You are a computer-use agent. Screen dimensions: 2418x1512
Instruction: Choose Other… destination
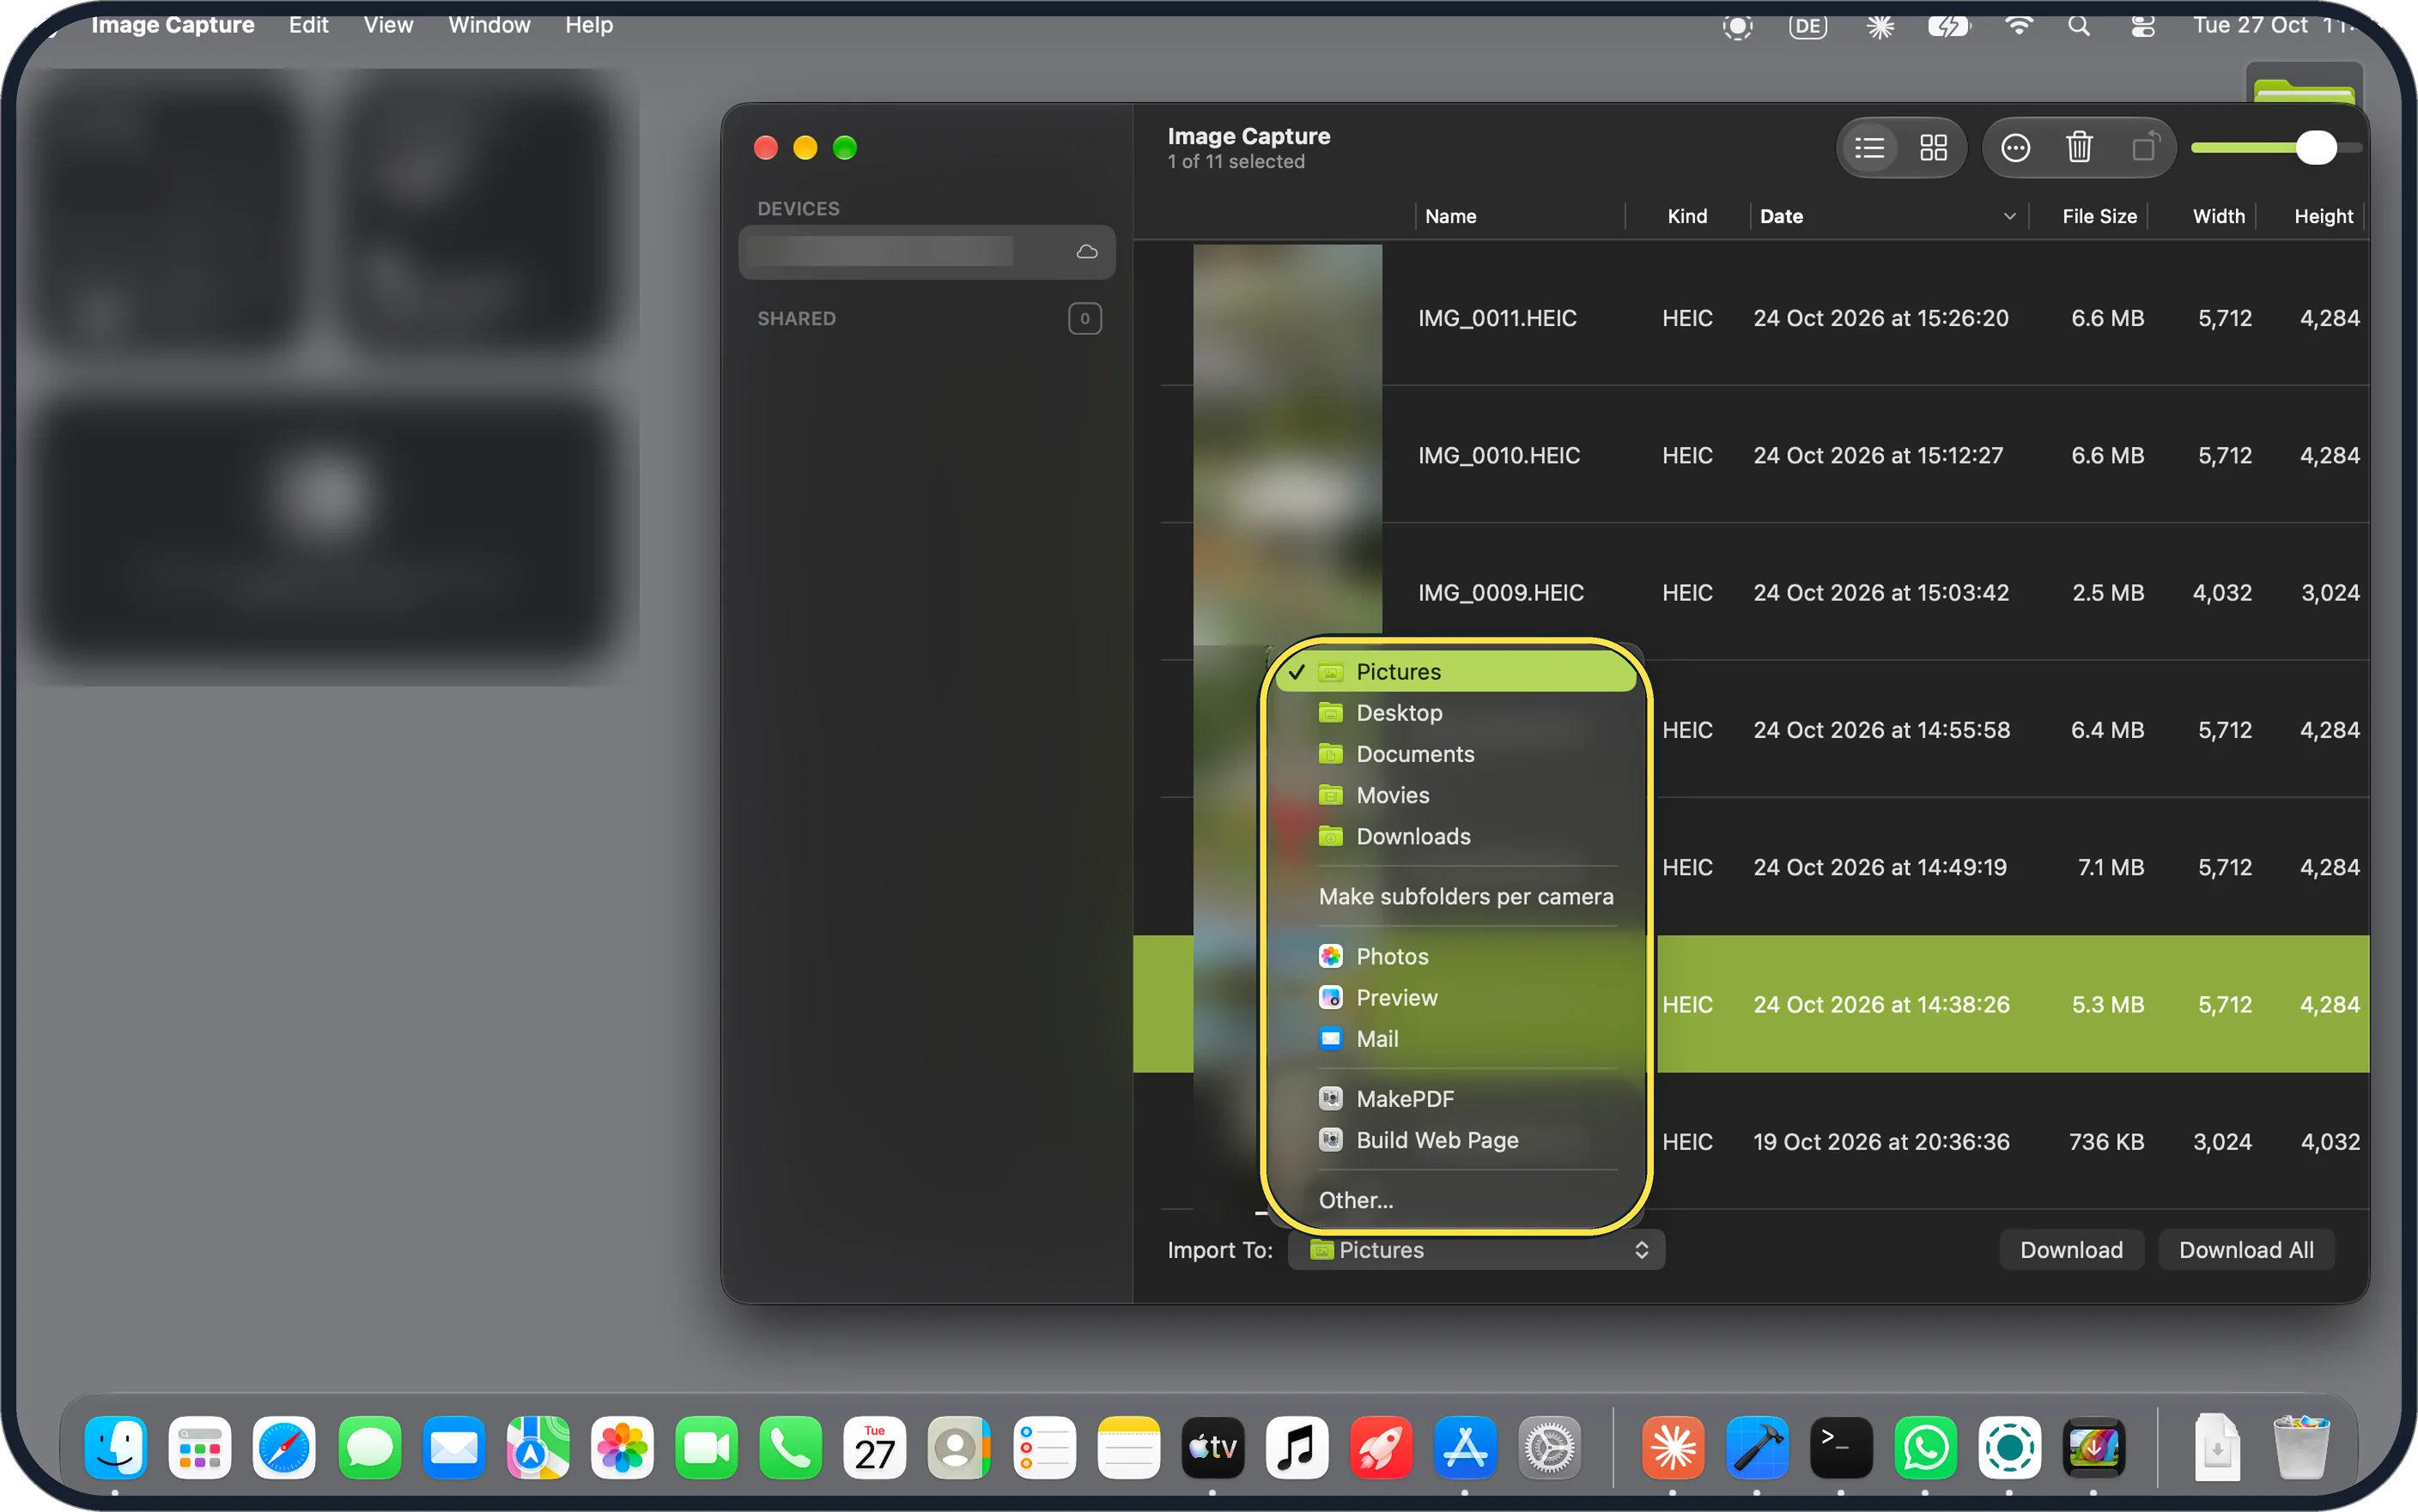(x=1456, y=1200)
